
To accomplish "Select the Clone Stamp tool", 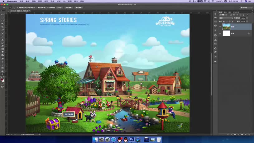I will click(2, 40).
